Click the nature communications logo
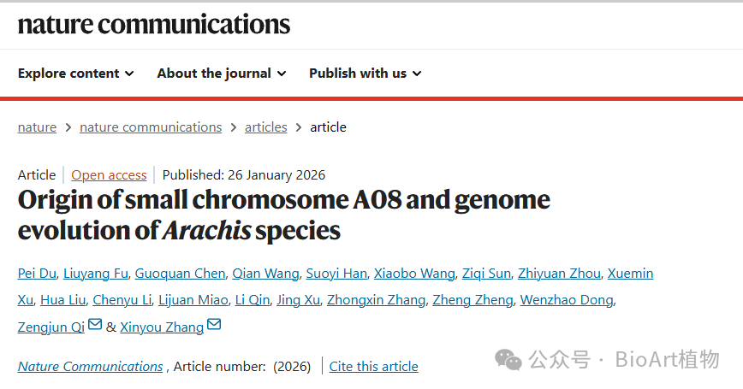The width and height of the screenshot is (743, 389). [x=154, y=24]
